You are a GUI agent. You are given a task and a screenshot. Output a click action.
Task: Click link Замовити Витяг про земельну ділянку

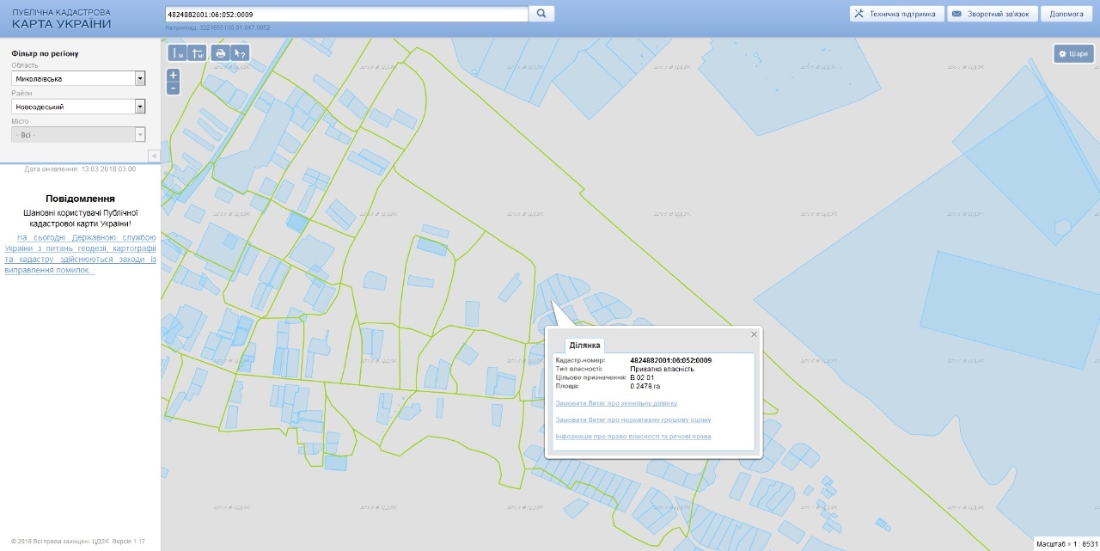[x=616, y=402]
